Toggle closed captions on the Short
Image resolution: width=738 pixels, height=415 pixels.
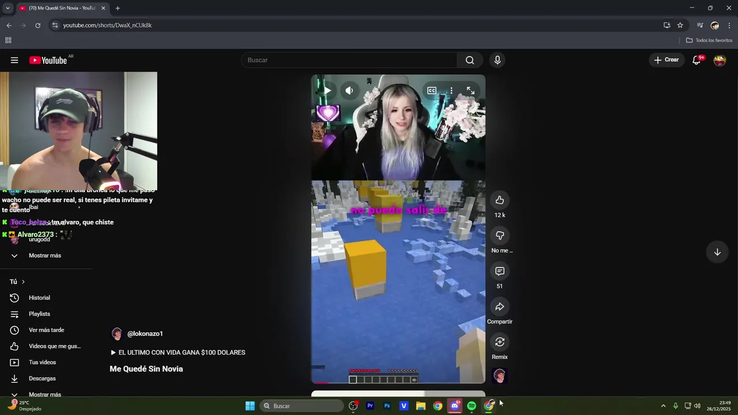tap(432, 90)
